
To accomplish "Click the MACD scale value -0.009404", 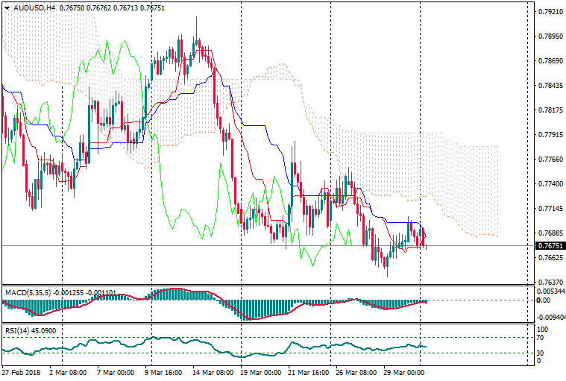I will 552,316.
